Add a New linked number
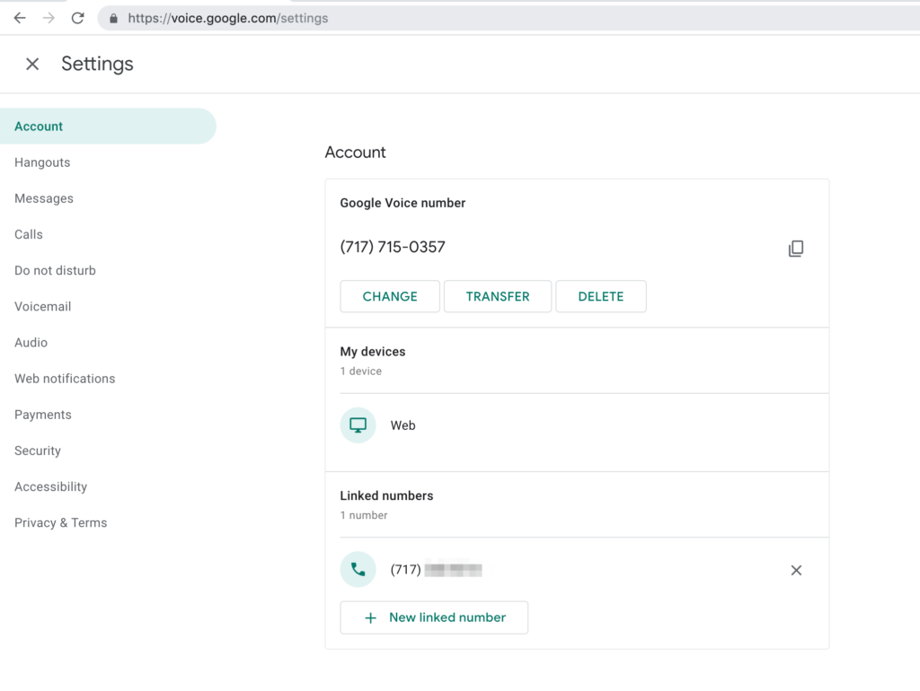This screenshot has width=920, height=691. [x=434, y=617]
